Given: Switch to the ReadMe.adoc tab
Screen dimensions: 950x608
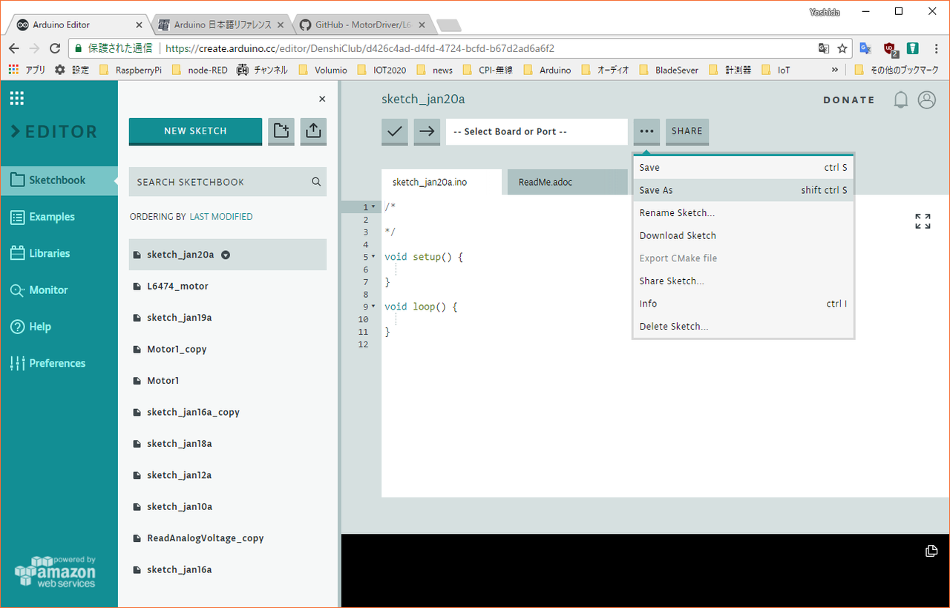Looking at the screenshot, I should 567,182.
